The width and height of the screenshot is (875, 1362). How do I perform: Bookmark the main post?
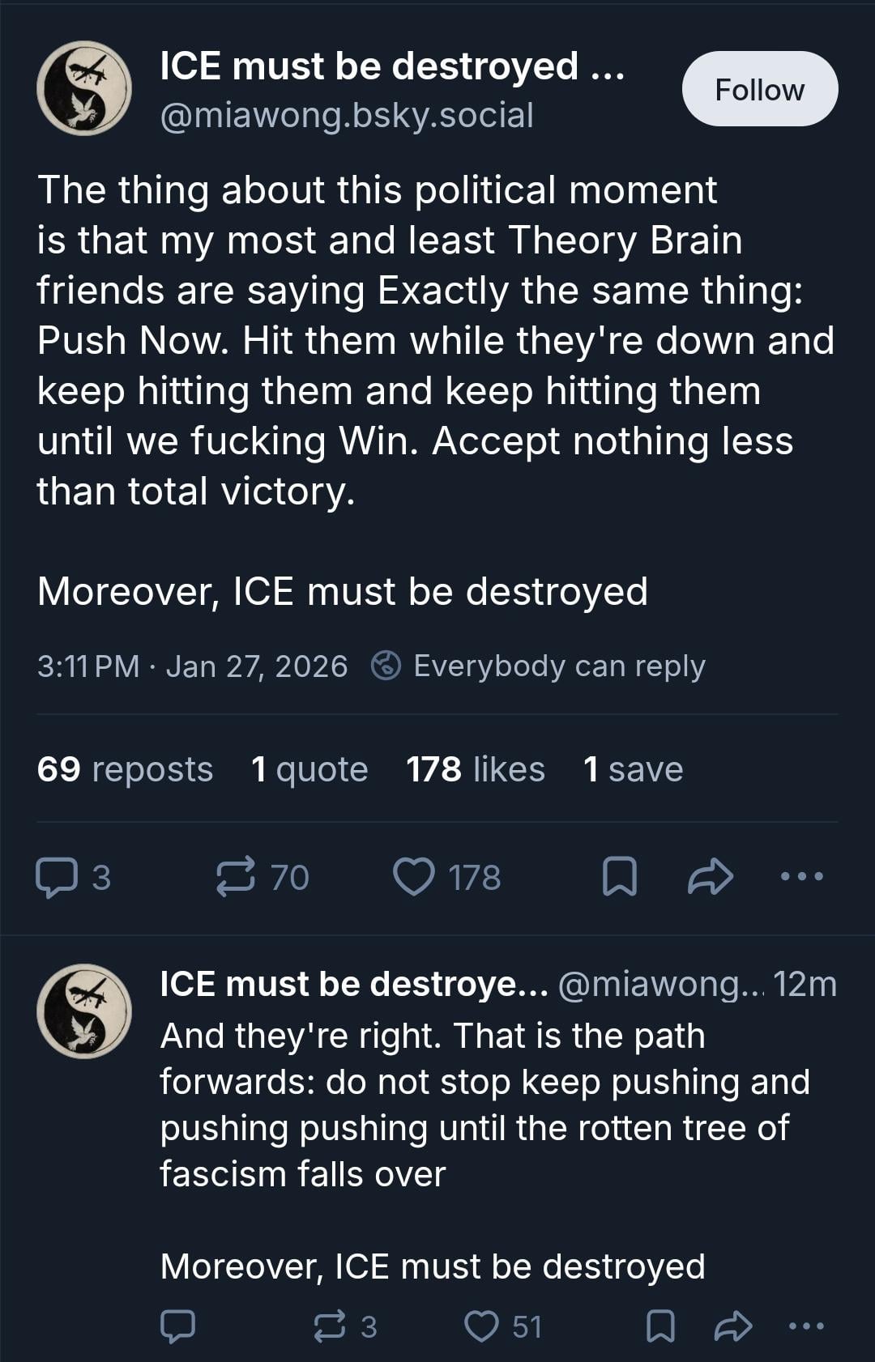pos(620,878)
